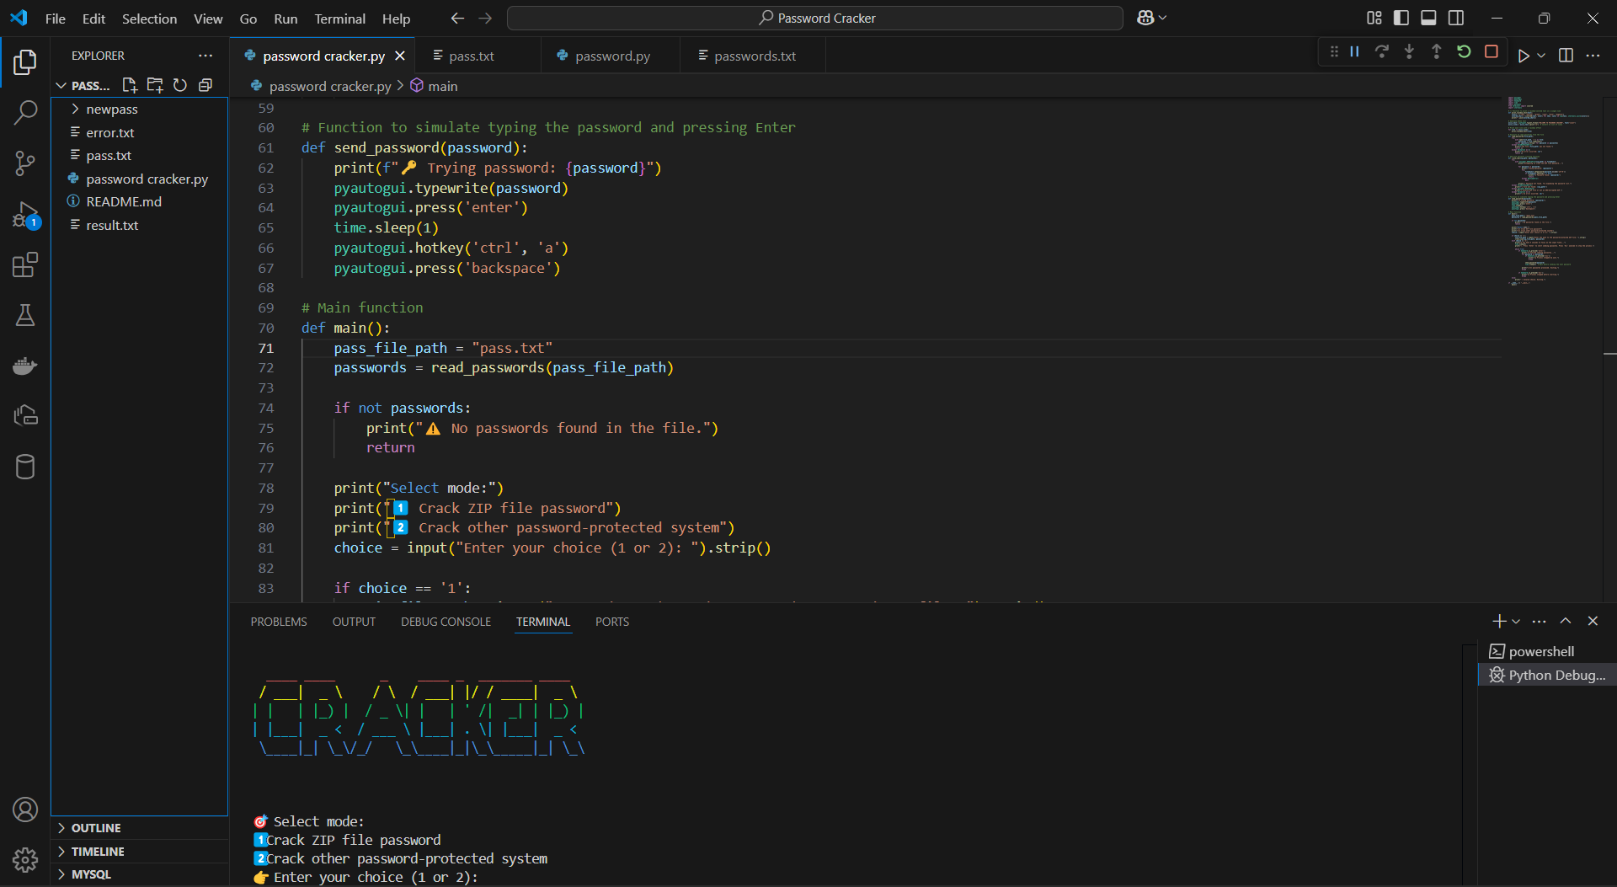Step into in debug toolbar
This screenshot has height=887, width=1617.
click(x=1409, y=52)
